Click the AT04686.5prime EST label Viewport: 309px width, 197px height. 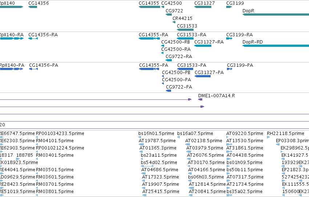(x=160, y=170)
